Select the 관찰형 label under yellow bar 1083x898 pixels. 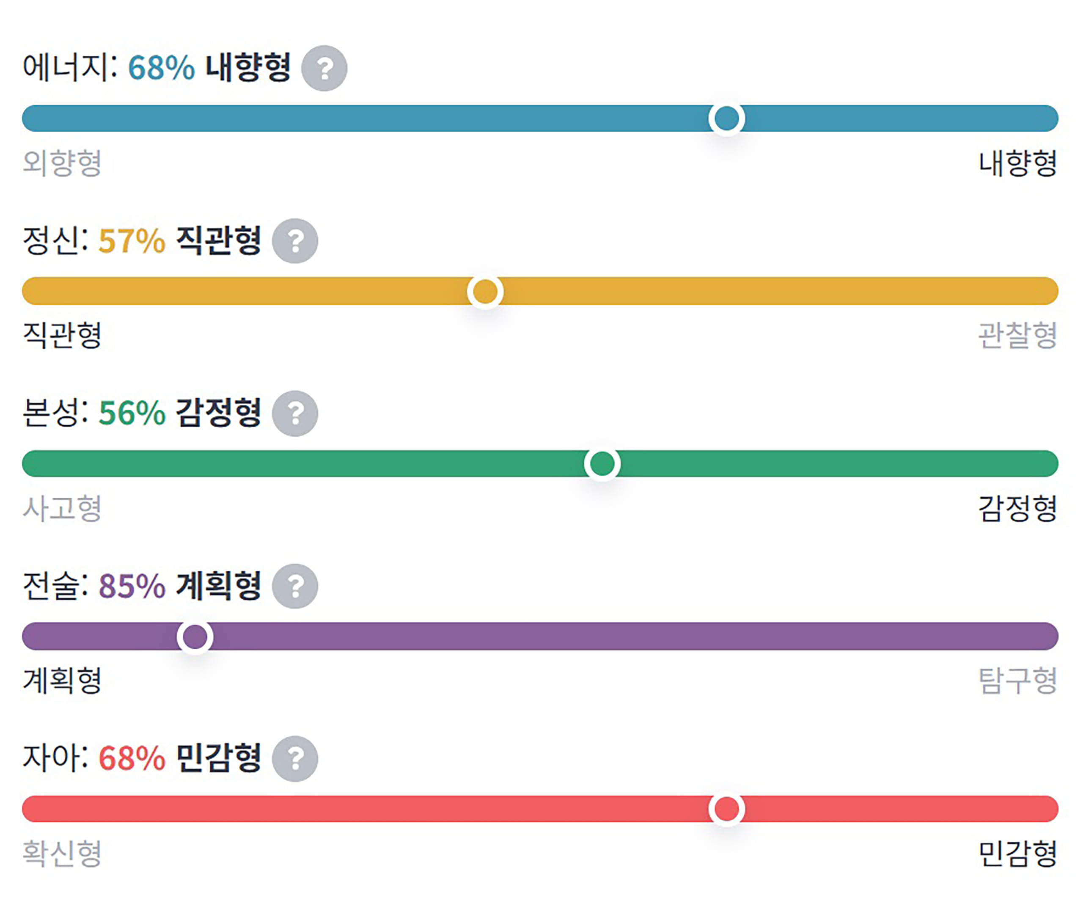point(1017,335)
